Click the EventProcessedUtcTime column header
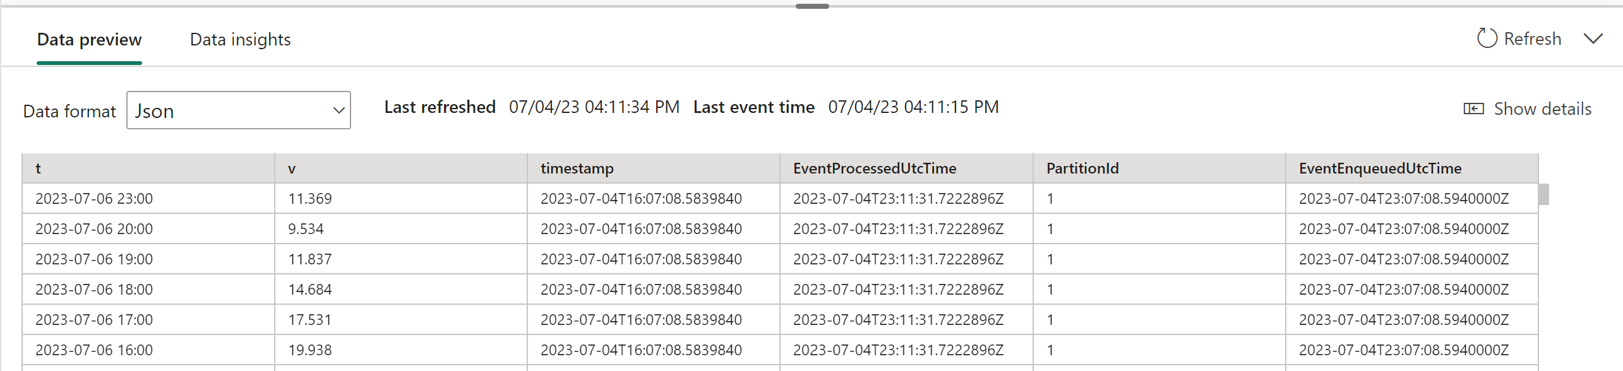Screen dimensions: 1623x371 [875, 168]
